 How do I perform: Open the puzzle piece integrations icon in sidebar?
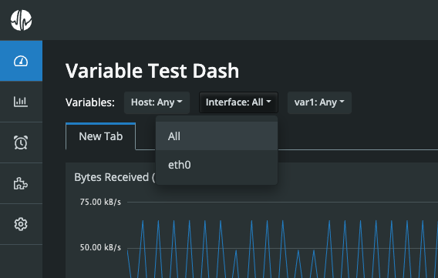coord(21,183)
